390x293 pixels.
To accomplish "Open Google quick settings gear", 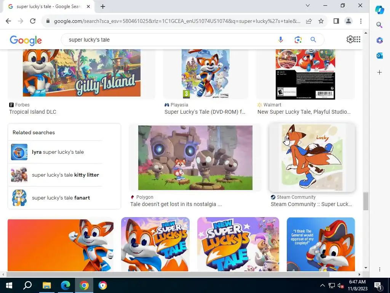I will [350, 39].
